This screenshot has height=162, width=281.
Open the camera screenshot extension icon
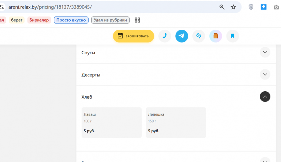coord(276,7)
